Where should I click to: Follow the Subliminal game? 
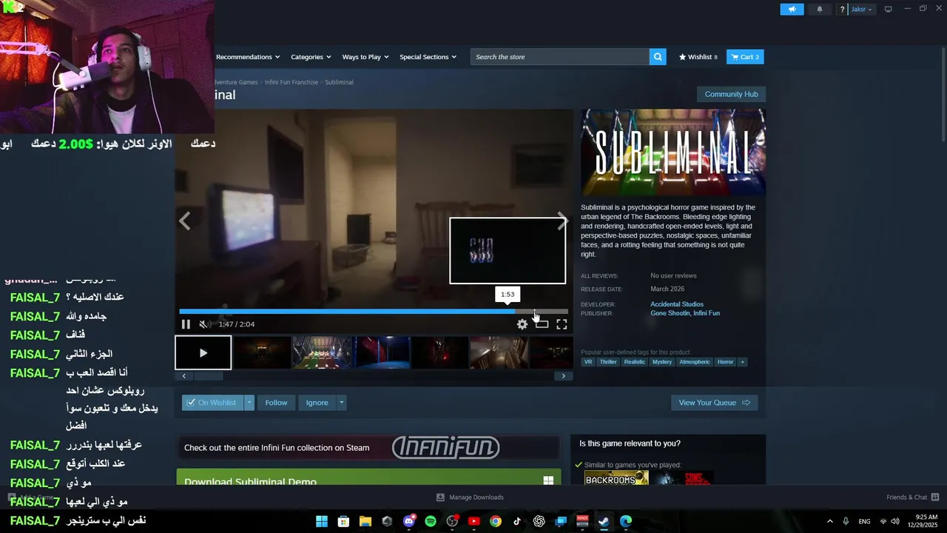[276, 403]
